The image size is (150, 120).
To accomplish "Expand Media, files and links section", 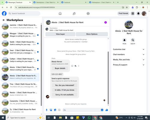I will tap(129, 60).
